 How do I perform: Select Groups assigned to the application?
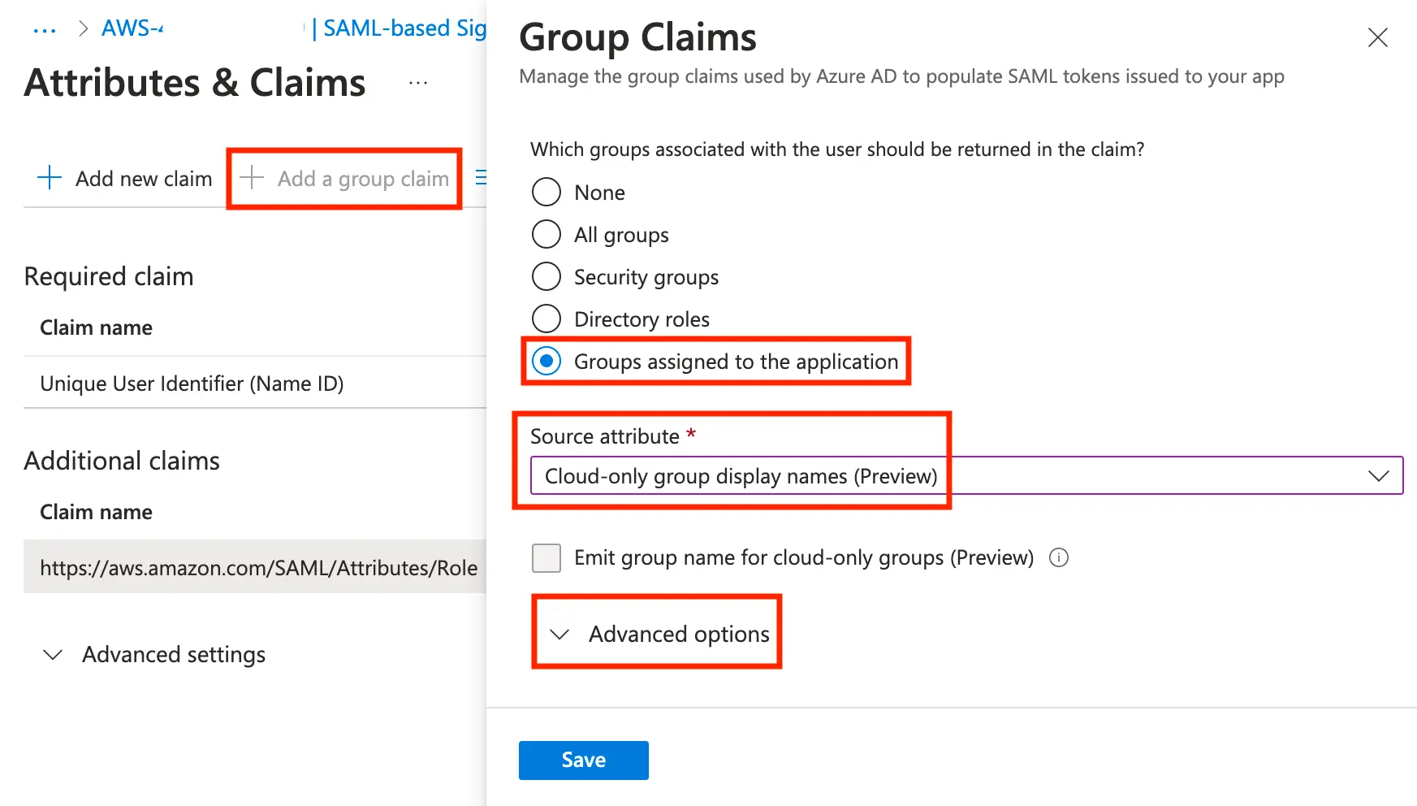(x=546, y=362)
